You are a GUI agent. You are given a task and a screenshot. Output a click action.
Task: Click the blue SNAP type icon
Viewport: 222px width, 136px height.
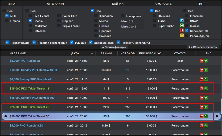click(x=182, y=21)
